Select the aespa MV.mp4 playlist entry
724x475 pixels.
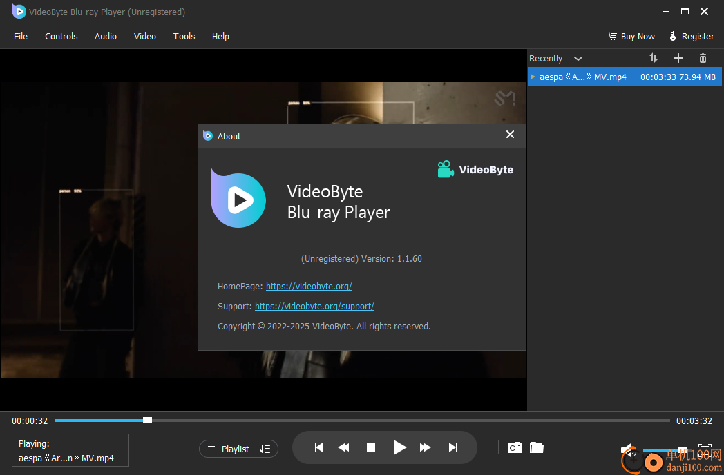click(625, 77)
